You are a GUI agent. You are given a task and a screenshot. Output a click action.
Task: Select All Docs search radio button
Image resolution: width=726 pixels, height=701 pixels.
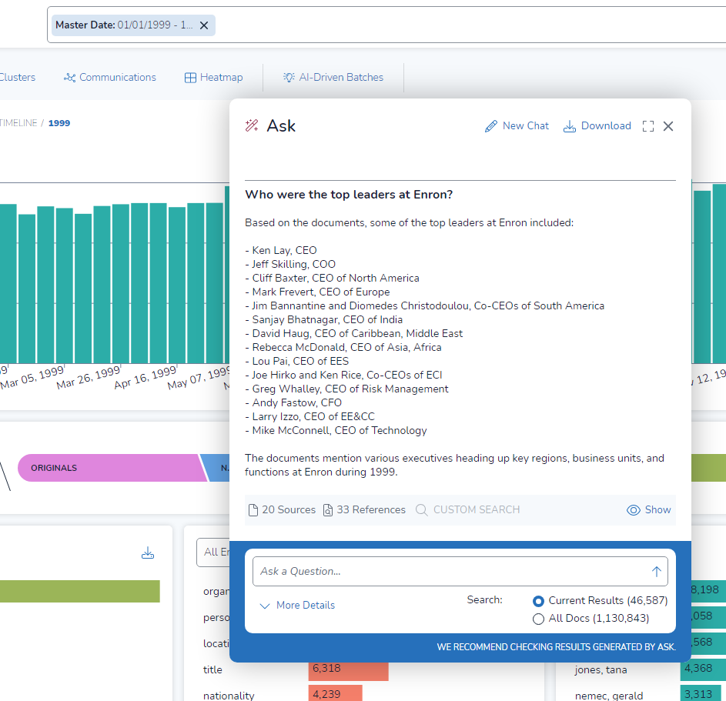coord(538,619)
